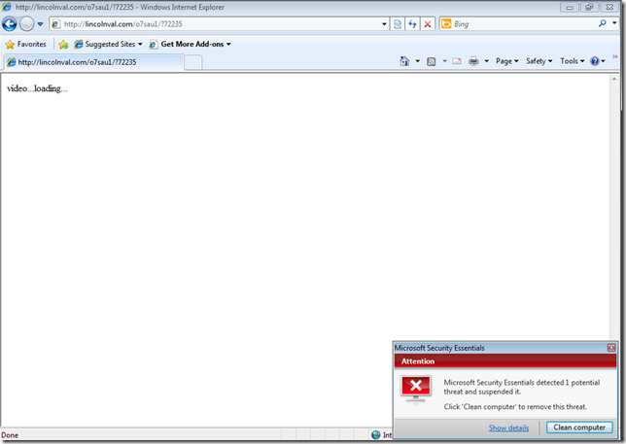Expand the Print dropdown arrow

coord(487,61)
